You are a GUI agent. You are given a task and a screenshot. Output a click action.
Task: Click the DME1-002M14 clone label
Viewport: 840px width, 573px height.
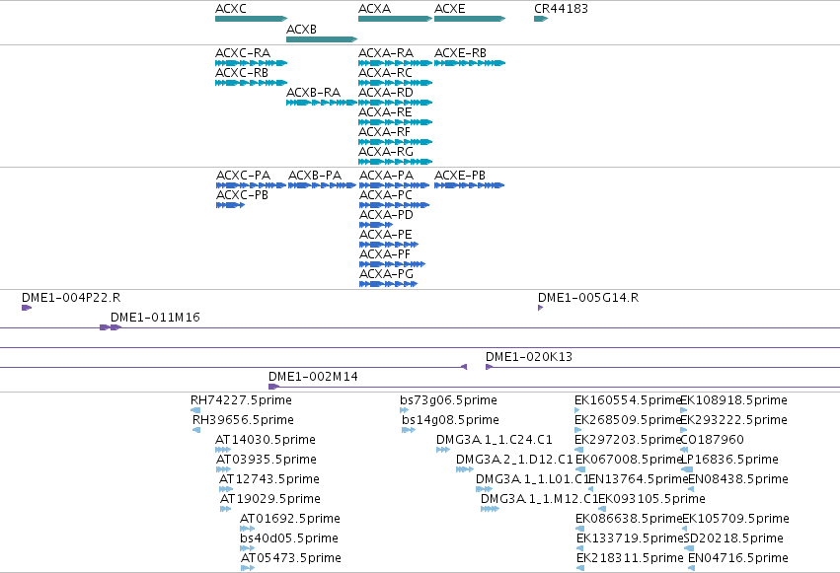(313, 377)
